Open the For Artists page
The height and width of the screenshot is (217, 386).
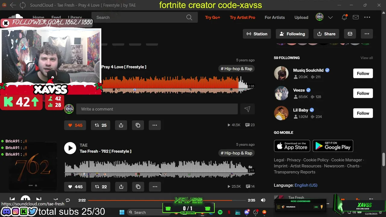[275, 17]
